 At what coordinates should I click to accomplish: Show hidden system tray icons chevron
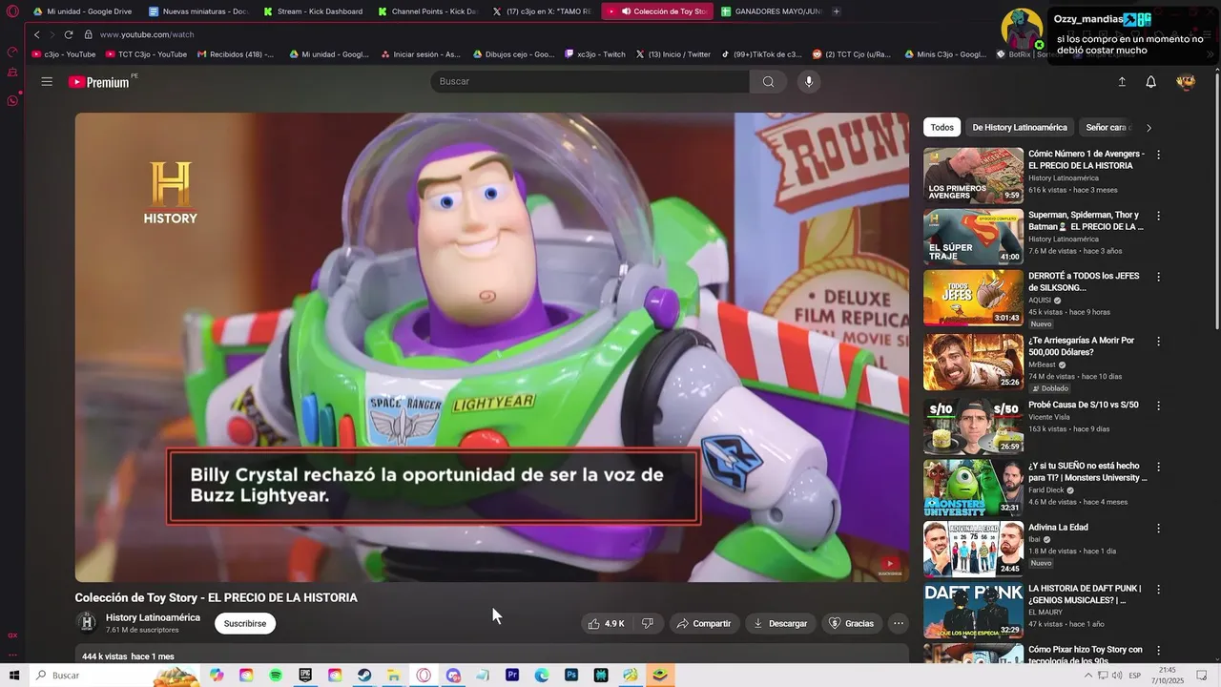coord(1088,676)
